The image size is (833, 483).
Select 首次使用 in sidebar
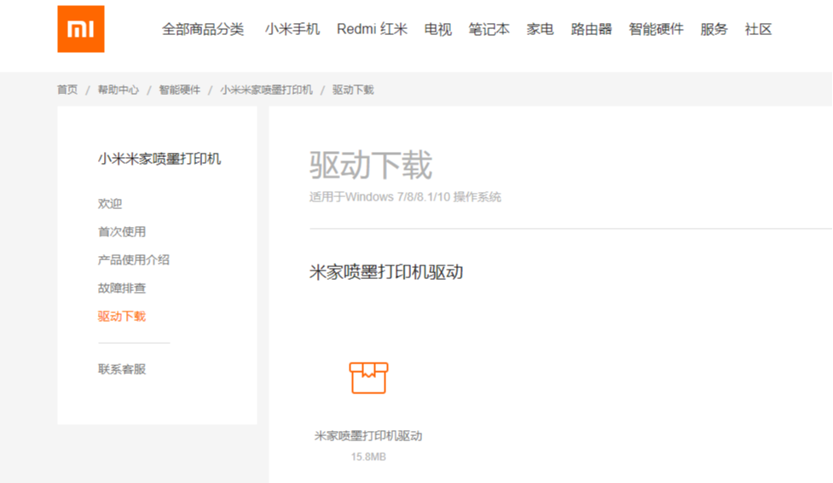122,232
